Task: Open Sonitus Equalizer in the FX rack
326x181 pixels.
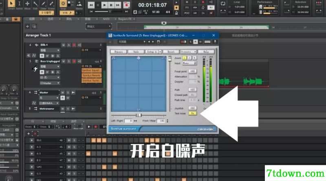Action: 91,70
